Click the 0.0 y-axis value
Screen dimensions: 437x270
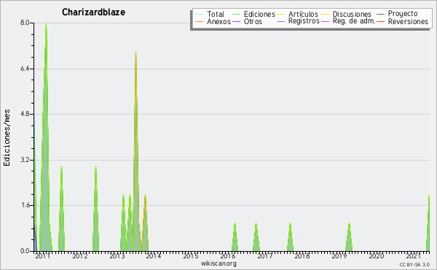pyautogui.click(x=25, y=251)
